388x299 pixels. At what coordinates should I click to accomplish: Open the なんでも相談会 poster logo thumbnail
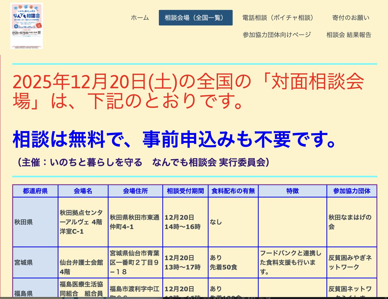(27, 26)
